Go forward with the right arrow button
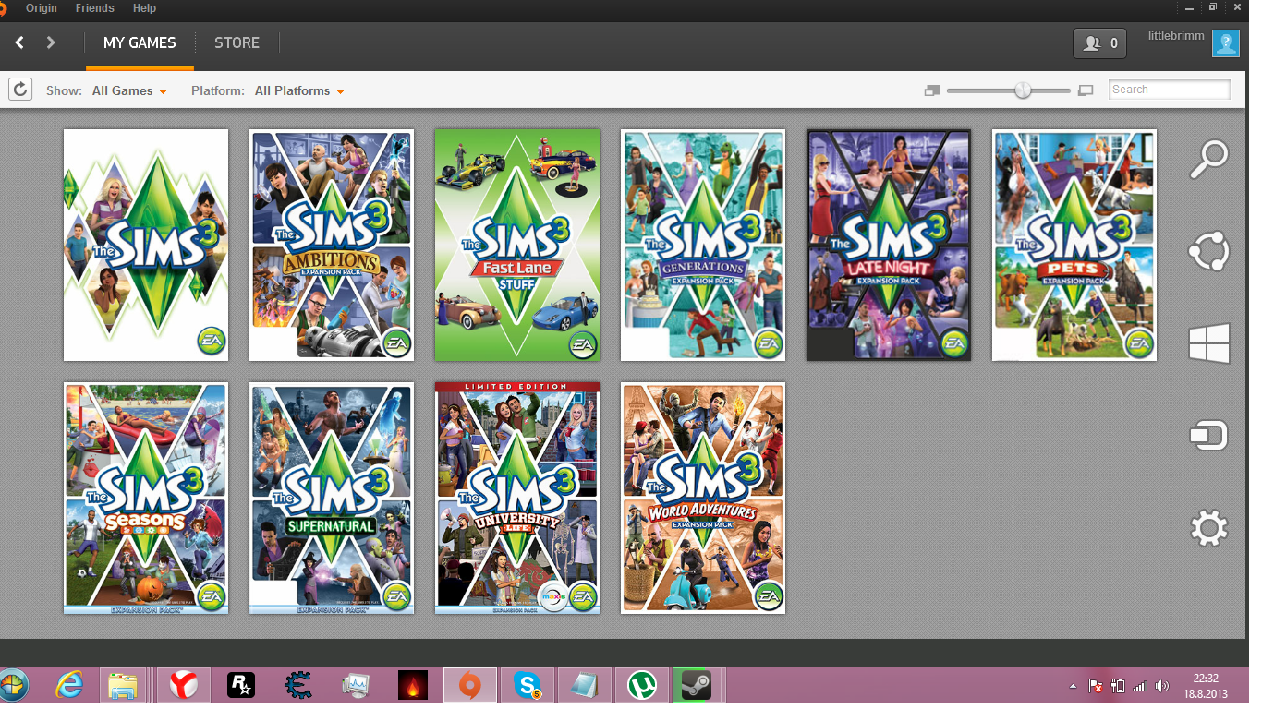Image resolution: width=1262 pixels, height=709 pixels. [x=51, y=42]
